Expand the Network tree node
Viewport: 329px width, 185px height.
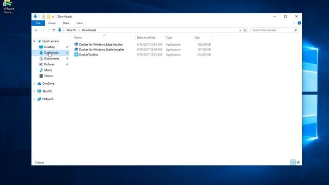[x=34, y=99]
